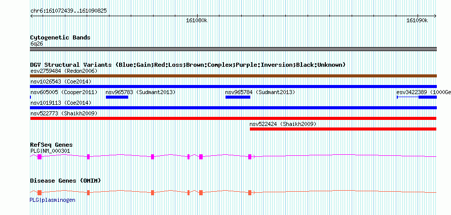
Task: Click the brown esv2759484 complex variant bar
Action: pyautogui.click(x=233, y=76)
